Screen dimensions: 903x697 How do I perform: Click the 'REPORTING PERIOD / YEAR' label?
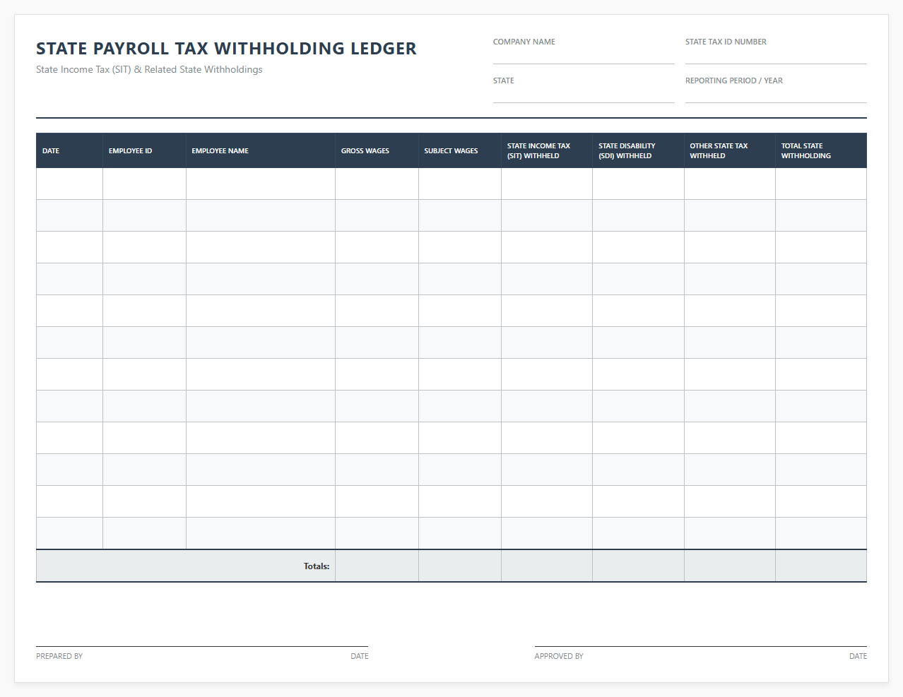click(734, 81)
